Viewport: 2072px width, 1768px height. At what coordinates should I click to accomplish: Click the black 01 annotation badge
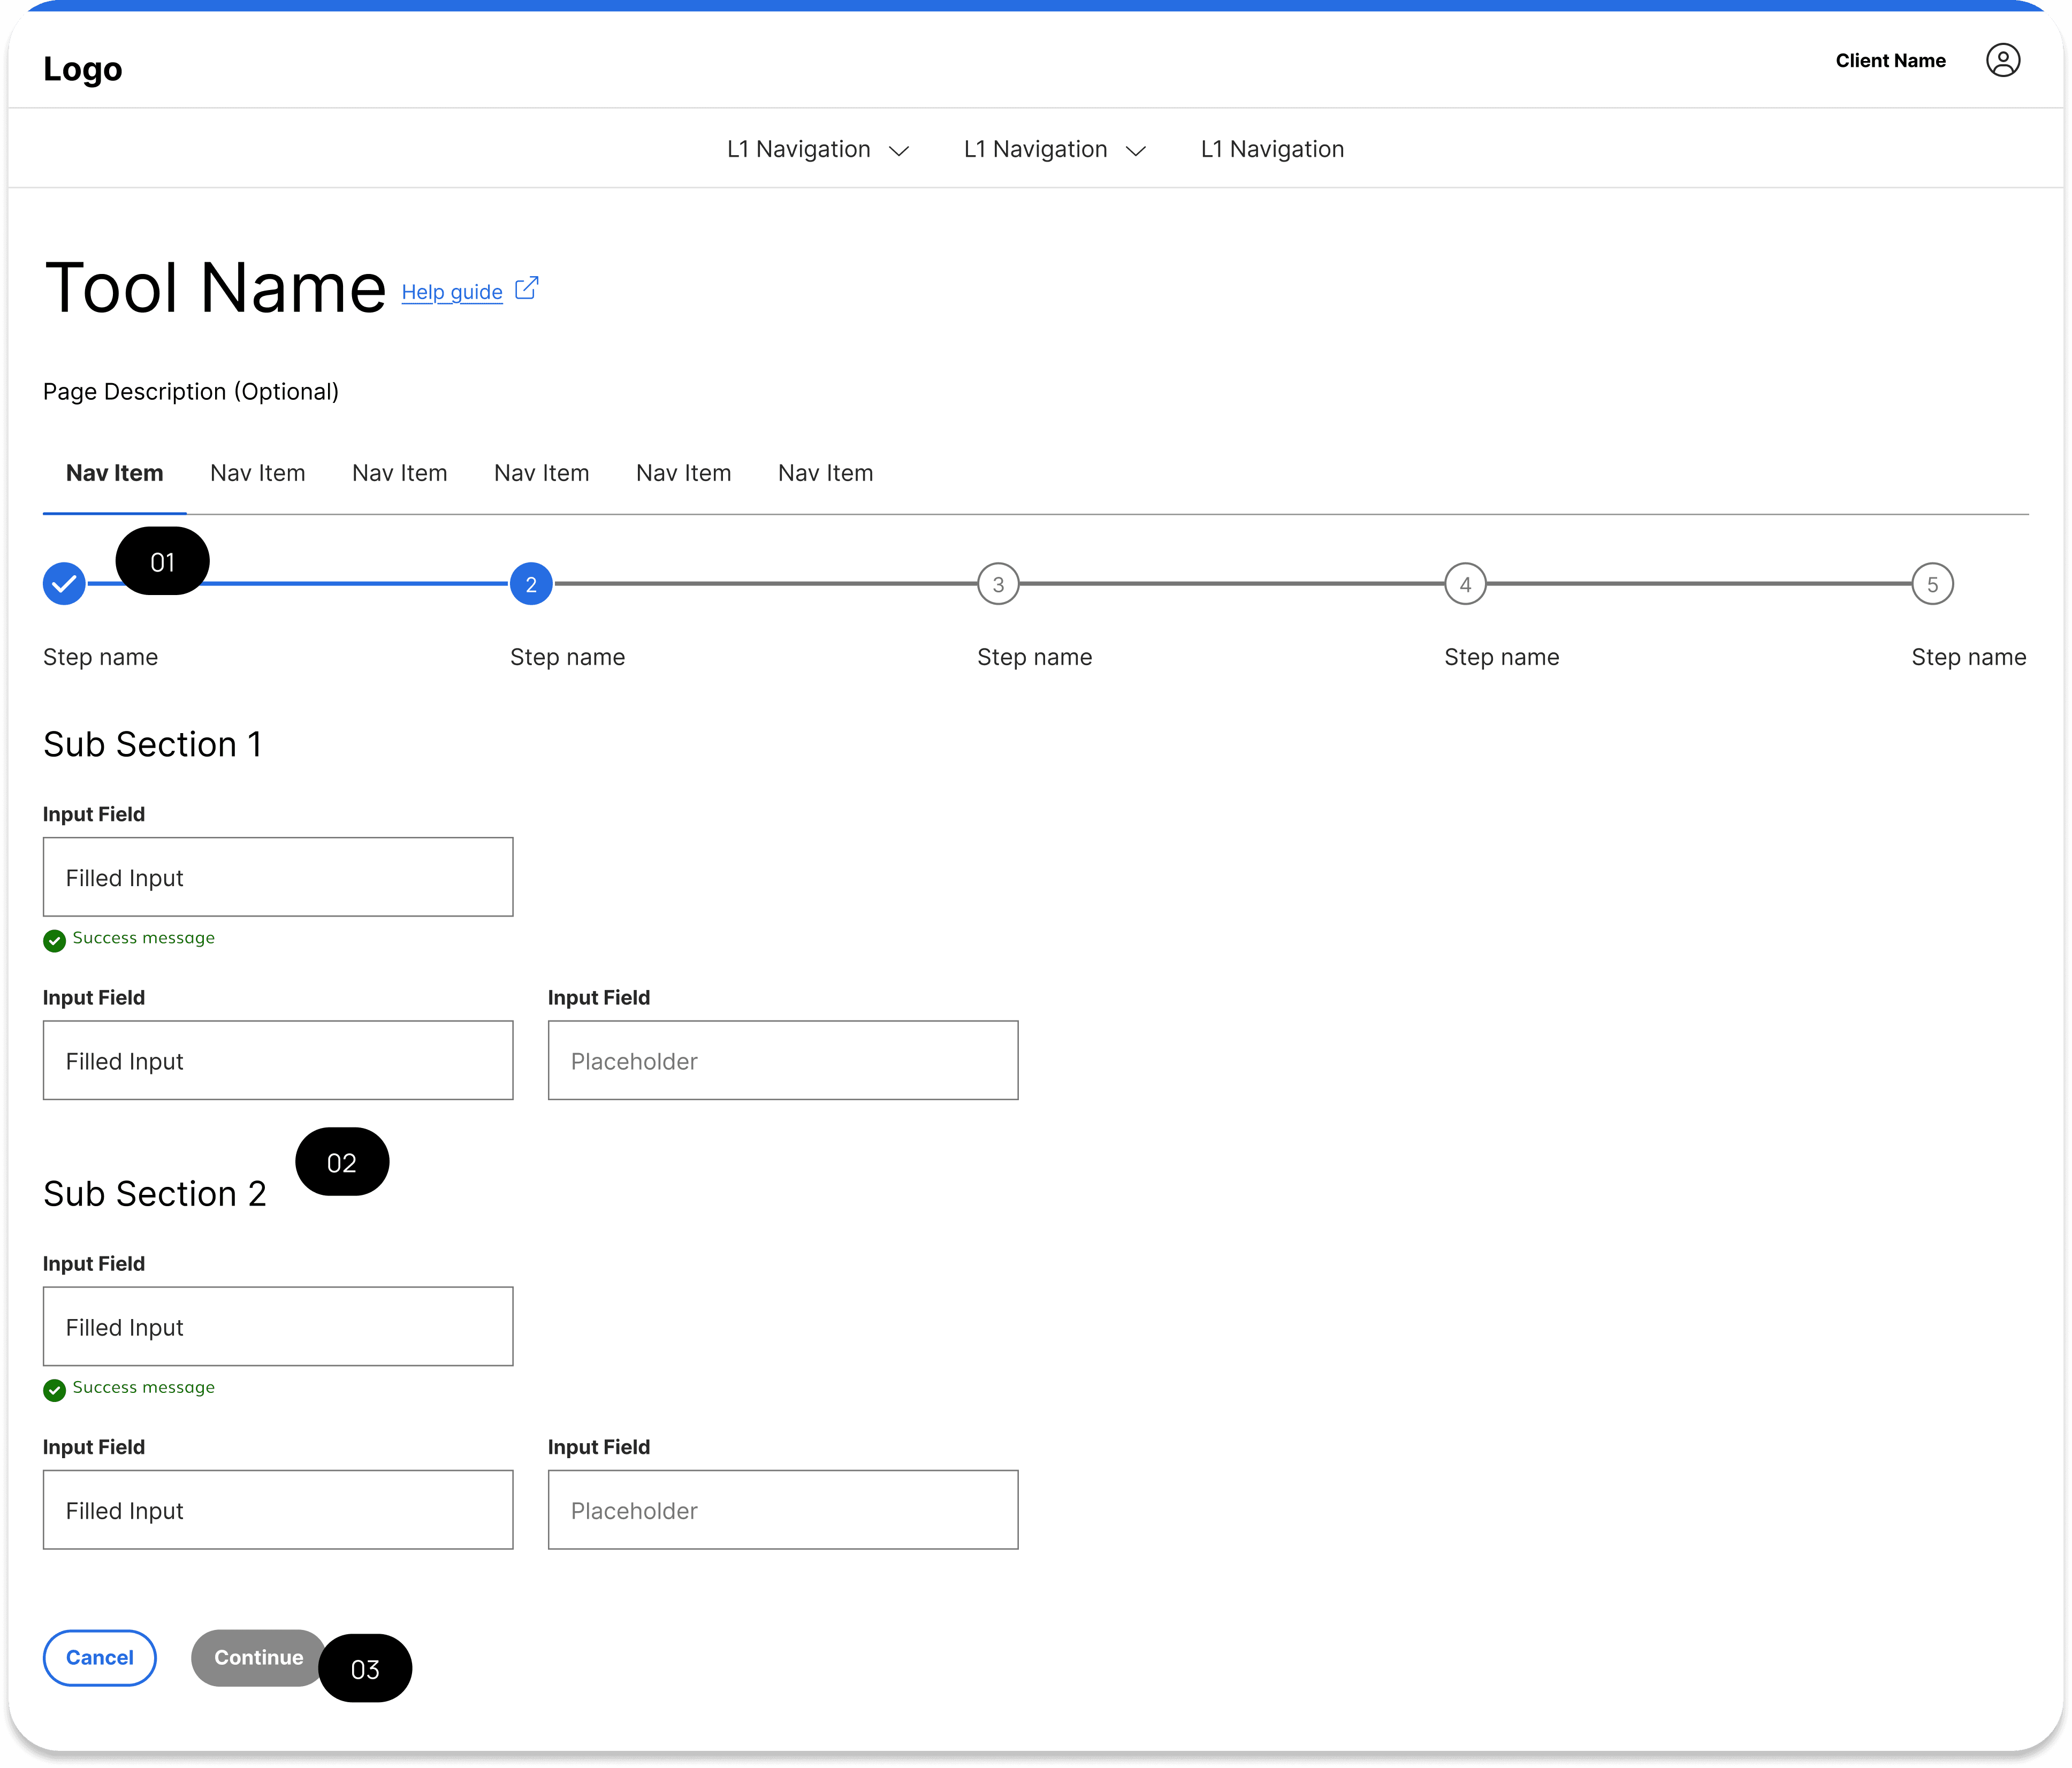(162, 562)
